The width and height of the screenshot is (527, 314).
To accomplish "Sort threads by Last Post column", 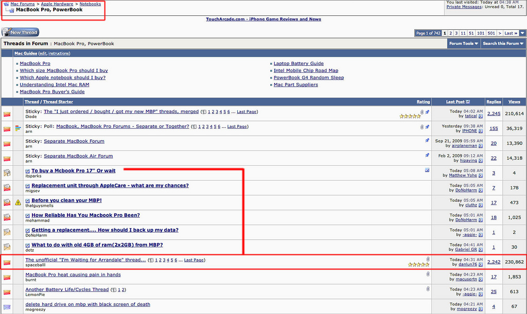I will pyautogui.click(x=455, y=102).
